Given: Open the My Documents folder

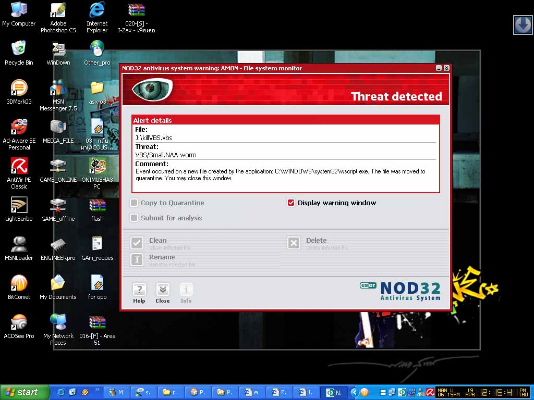Looking at the screenshot, I should tap(58, 287).
